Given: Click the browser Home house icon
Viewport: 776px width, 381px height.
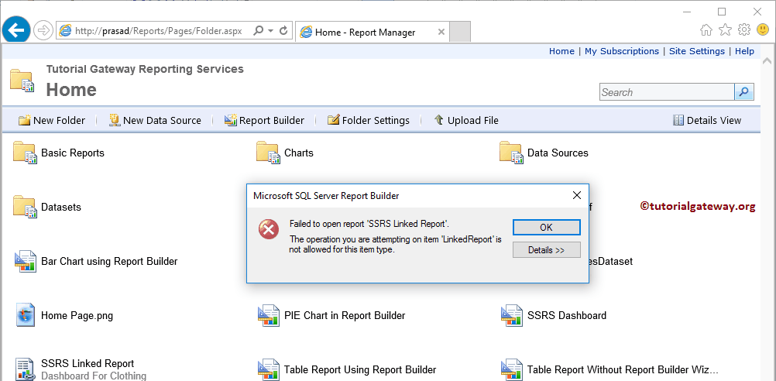Looking at the screenshot, I should 706,30.
